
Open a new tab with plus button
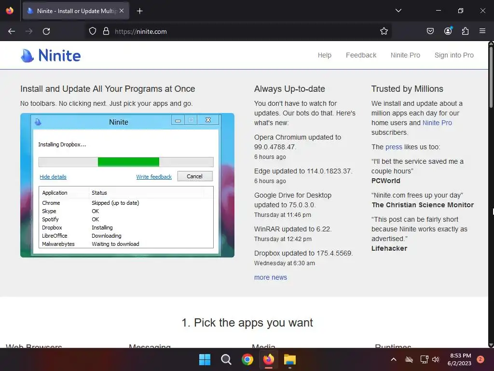pyautogui.click(x=139, y=11)
